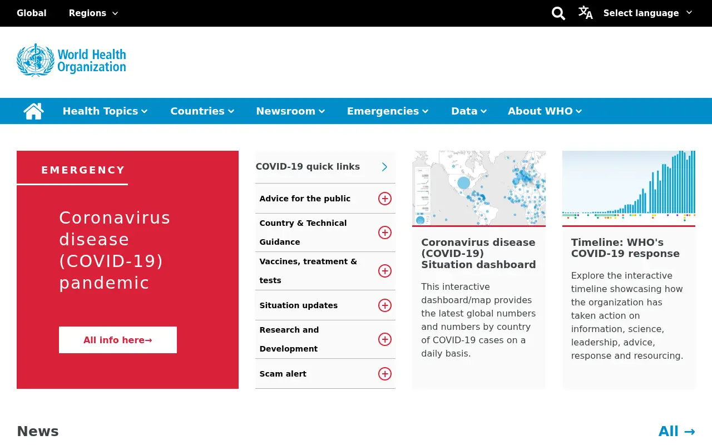Click the COVID-19 quick links heading

(308, 167)
